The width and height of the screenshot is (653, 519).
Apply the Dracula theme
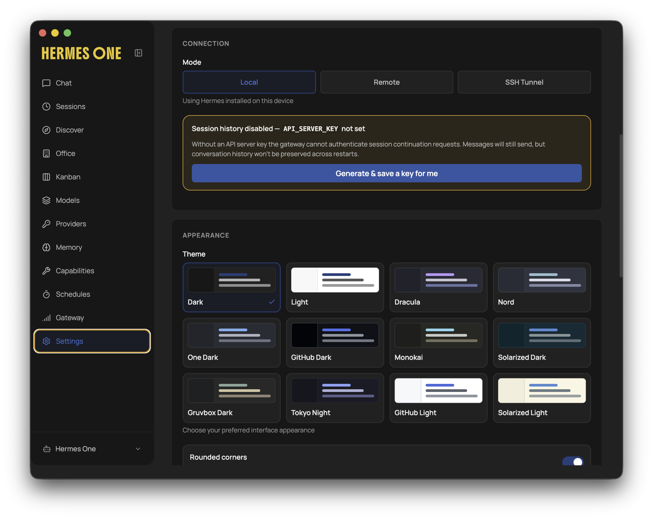438,287
